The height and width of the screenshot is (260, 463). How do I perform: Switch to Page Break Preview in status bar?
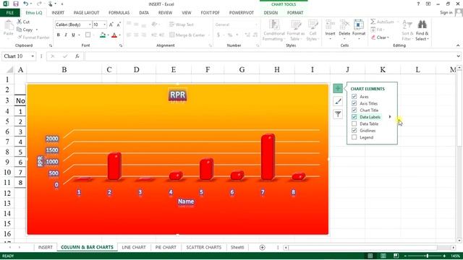click(x=396, y=256)
